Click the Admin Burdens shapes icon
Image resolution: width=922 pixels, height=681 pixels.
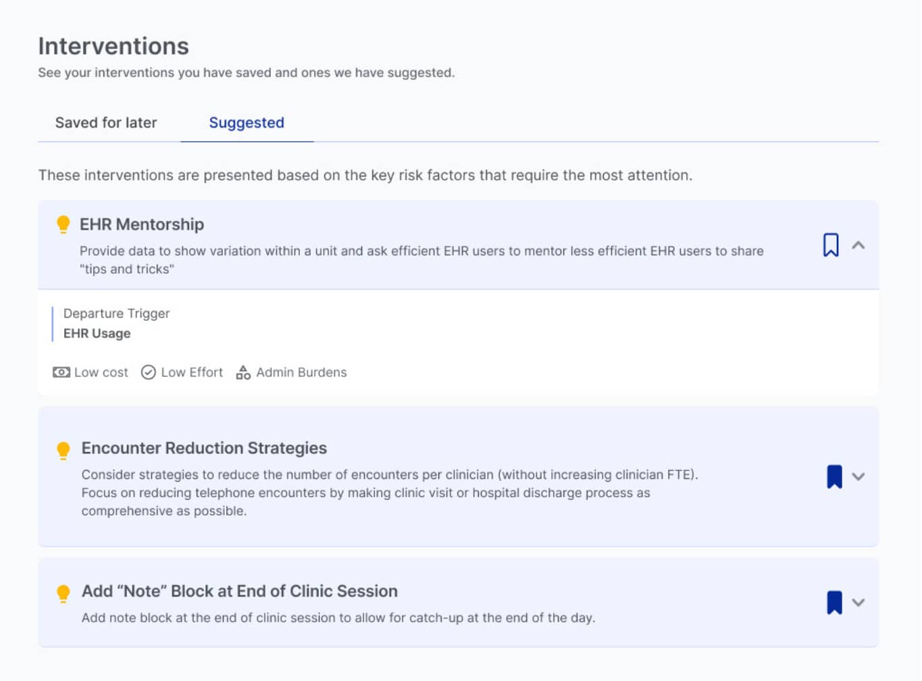(x=243, y=372)
